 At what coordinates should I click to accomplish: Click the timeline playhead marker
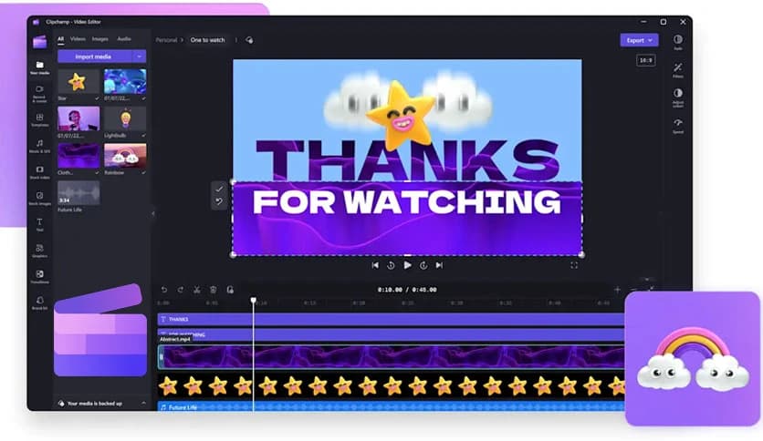pyautogui.click(x=254, y=300)
